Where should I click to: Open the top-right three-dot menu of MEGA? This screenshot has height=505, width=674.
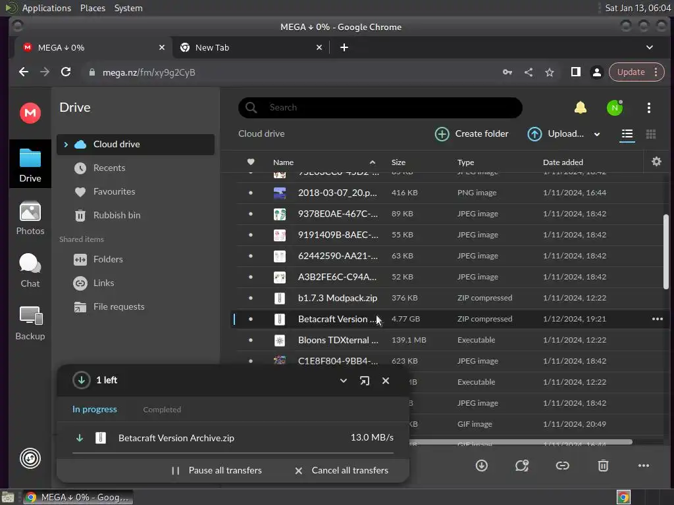(648, 107)
